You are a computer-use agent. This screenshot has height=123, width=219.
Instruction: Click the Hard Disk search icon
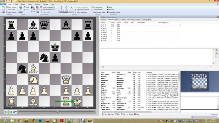[x=38, y=8]
